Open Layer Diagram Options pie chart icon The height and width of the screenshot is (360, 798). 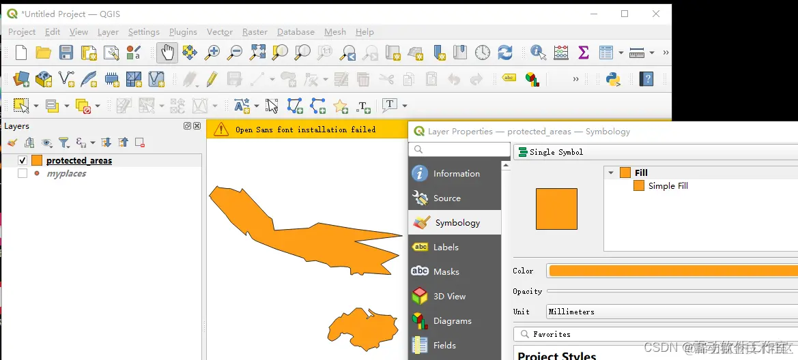point(532,79)
